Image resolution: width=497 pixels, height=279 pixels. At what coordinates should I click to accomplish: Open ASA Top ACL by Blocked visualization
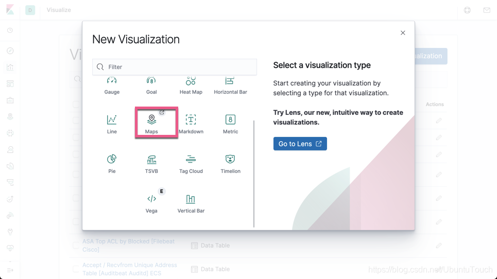tap(128, 246)
